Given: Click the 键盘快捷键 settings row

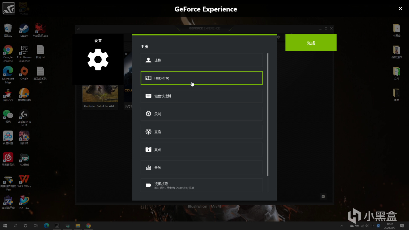Looking at the screenshot, I should tap(202, 96).
